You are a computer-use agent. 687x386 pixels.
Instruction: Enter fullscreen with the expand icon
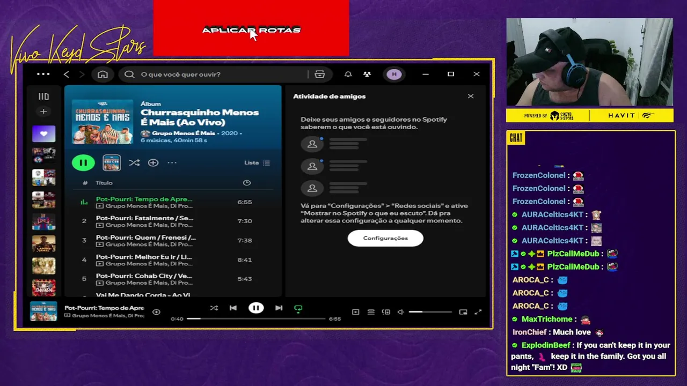pyautogui.click(x=478, y=312)
